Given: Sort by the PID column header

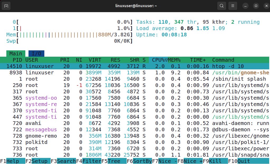Looking at the screenshot, I should 17,60.
